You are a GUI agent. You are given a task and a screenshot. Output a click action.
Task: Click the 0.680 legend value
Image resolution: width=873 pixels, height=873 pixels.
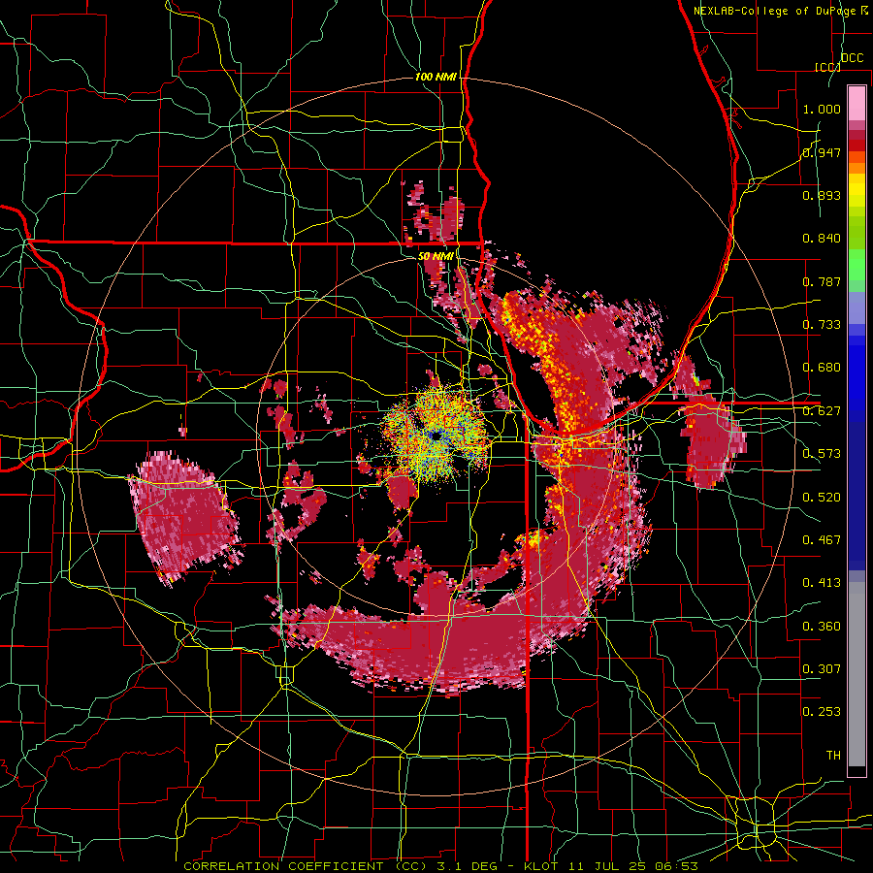point(822,368)
